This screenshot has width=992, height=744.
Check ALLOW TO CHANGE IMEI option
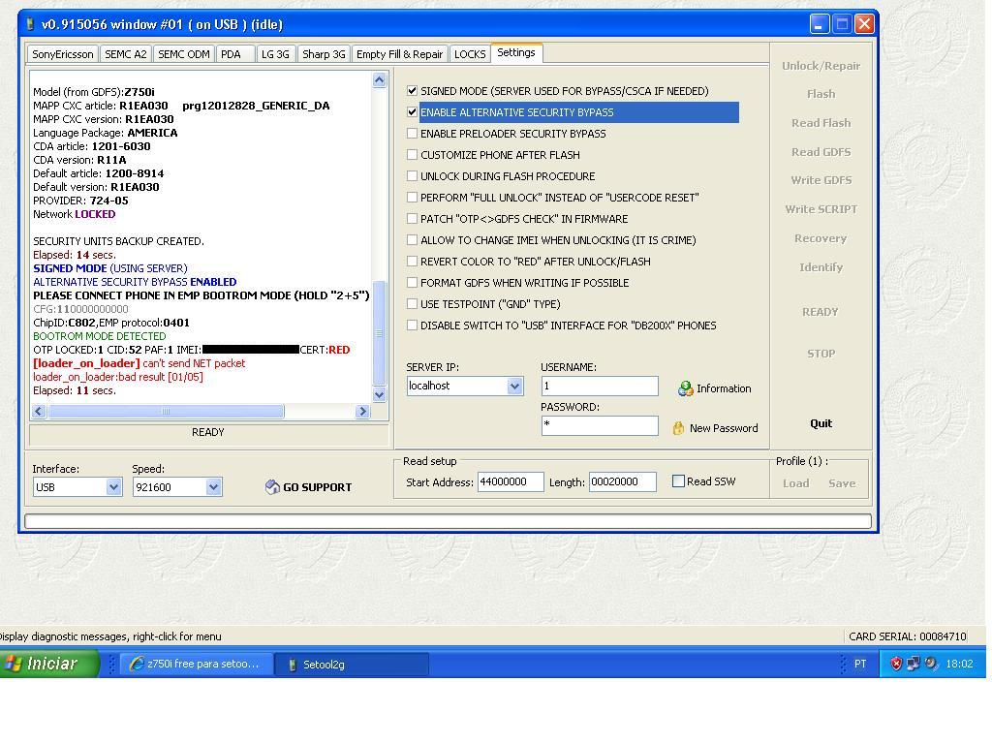click(x=412, y=240)
